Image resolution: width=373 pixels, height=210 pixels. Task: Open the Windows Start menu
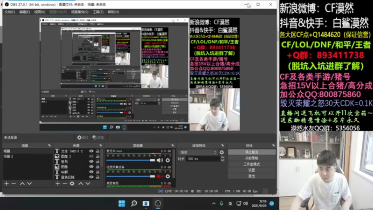point(122,203)
